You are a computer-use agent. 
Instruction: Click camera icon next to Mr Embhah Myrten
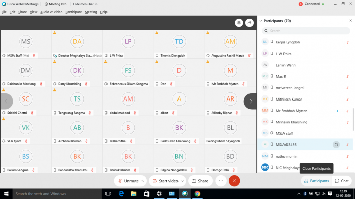(x=336, y=111)
